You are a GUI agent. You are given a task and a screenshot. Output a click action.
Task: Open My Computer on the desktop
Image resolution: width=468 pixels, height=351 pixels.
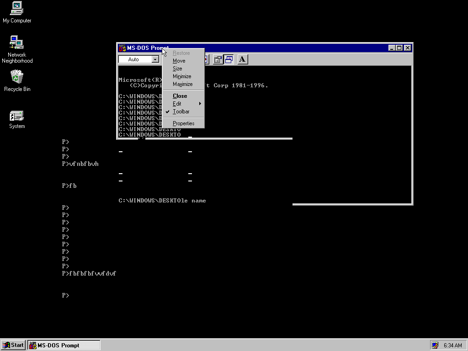coord(16,11)
